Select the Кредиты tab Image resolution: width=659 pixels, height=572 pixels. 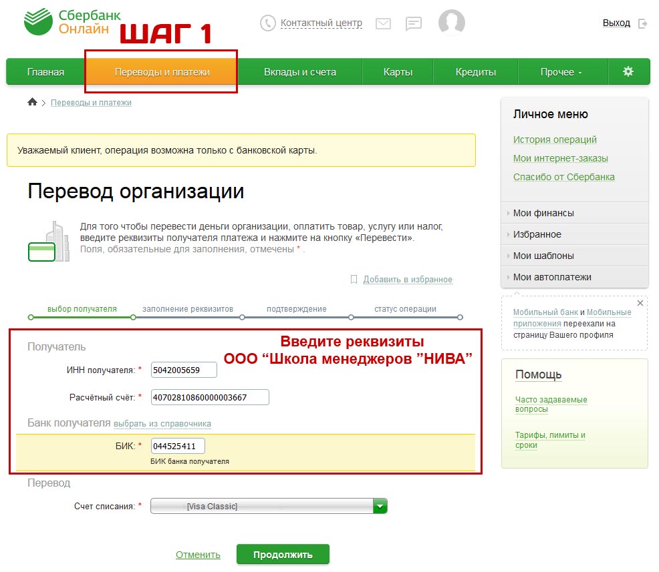[476, 72]
